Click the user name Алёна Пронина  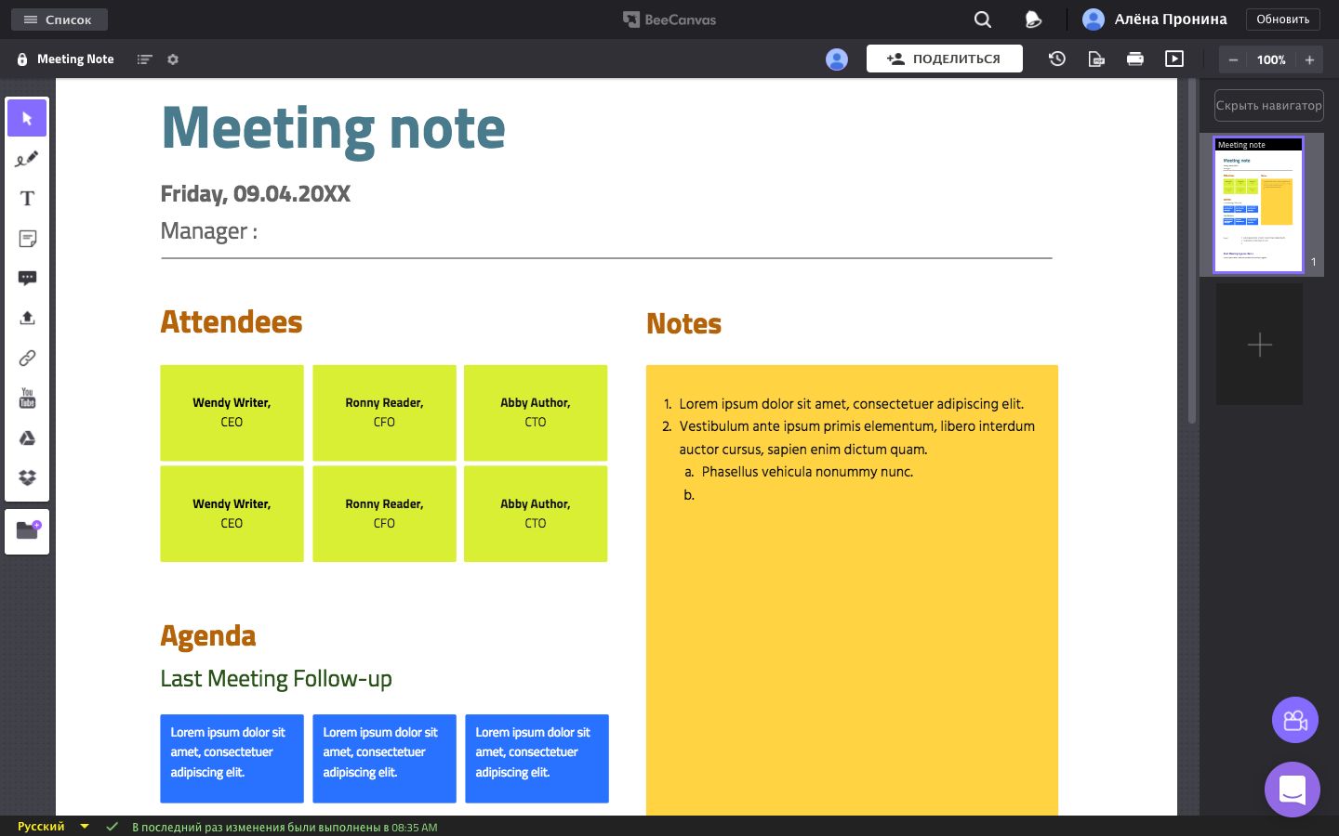(1171, 20)
